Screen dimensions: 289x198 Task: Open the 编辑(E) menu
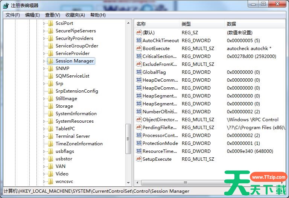[32, 15]
